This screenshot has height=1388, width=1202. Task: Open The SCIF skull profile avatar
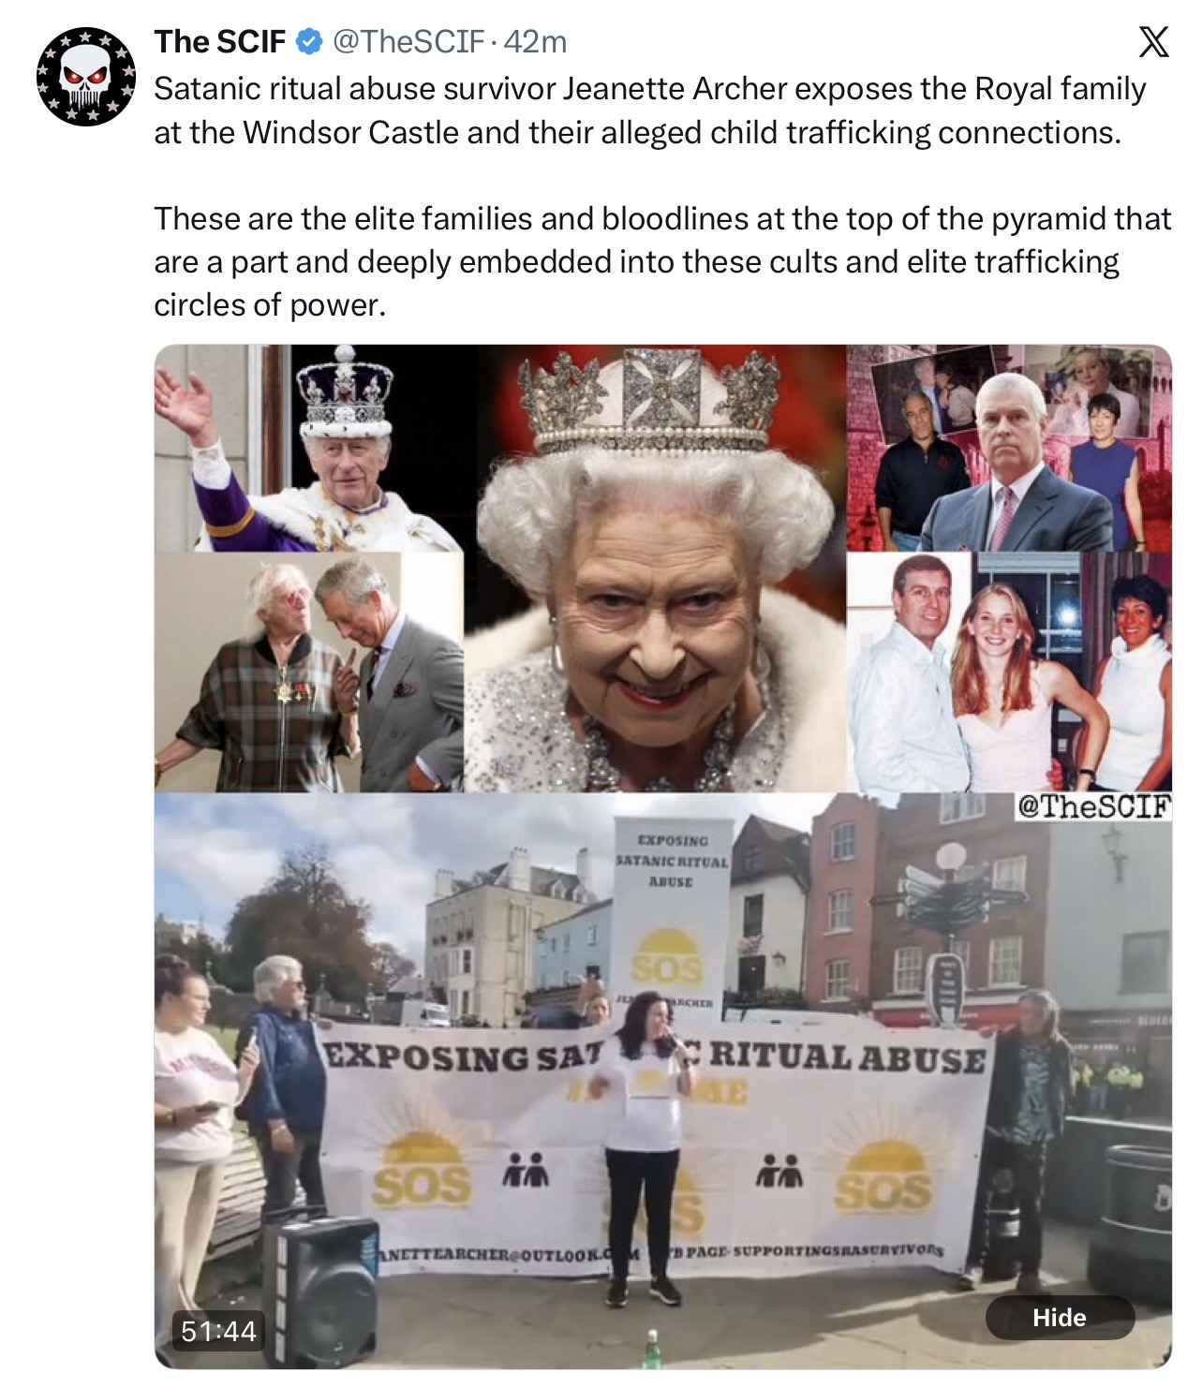(84, 76)
